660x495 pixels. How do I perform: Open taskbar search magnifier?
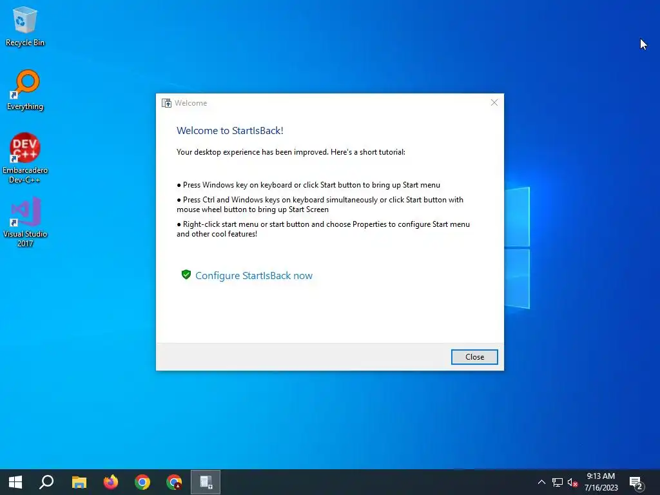pos(46,482)
